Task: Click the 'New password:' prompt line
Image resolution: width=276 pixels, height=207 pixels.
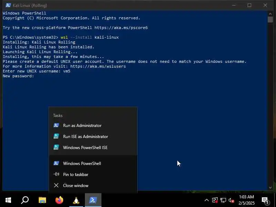Action: pyautogui.click(x=18, y=76)
